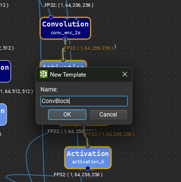Screen dimensions: 181x182
Task: Click the input port of the hidden Activation node
Action: 63,61
